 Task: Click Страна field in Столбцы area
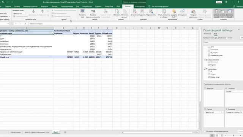point(234,92)
